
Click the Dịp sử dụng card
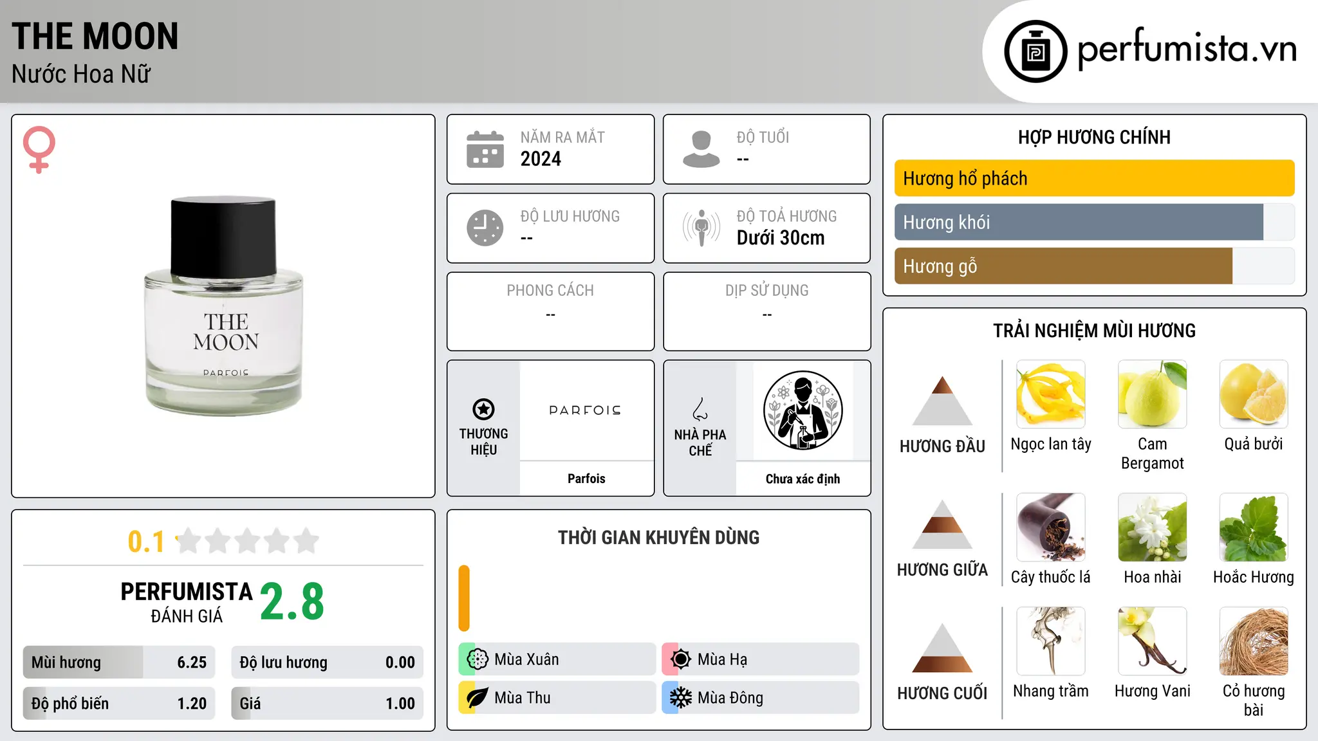click(x=766, y=311)
